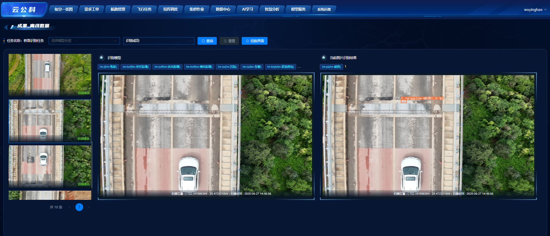Go to the next thumbnail page arrow
The image size is (550, 236).
[89, 207]
